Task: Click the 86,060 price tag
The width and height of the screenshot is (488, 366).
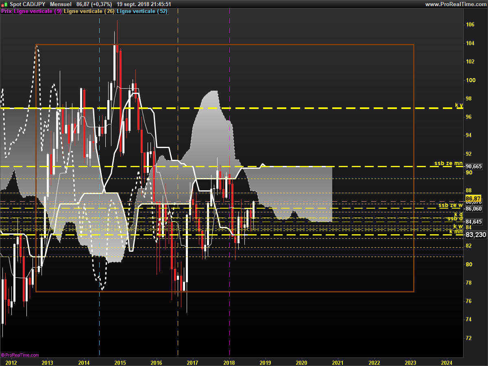Action: [474, 209]
